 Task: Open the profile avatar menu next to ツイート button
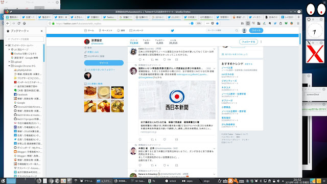[244, 31]
